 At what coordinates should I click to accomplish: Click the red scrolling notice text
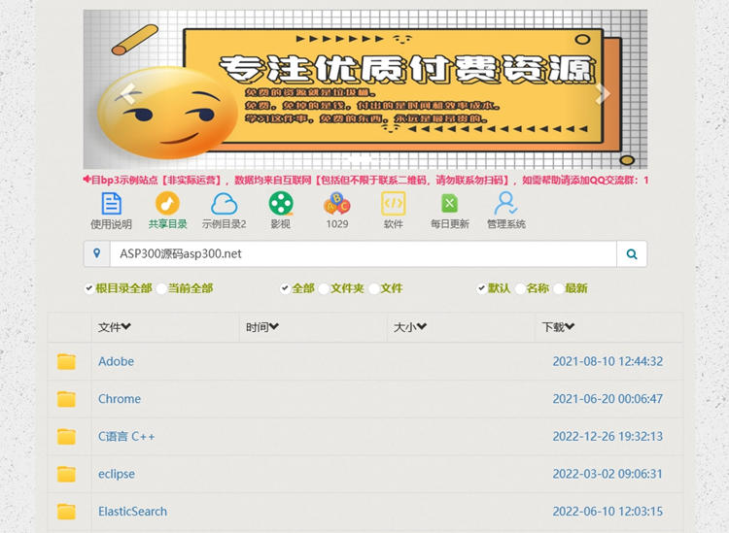tap(365, 181)
